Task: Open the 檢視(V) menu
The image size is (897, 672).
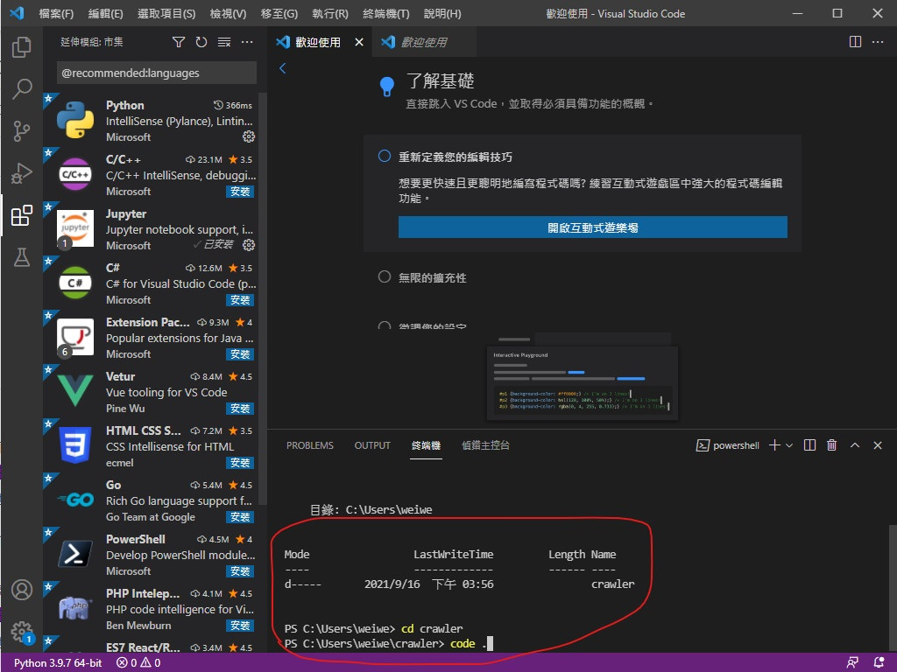Action: click(x=228, y=13)
